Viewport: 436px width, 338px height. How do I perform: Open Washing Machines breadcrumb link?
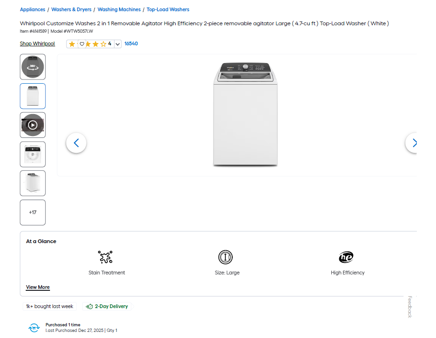[x=119, y=9]
